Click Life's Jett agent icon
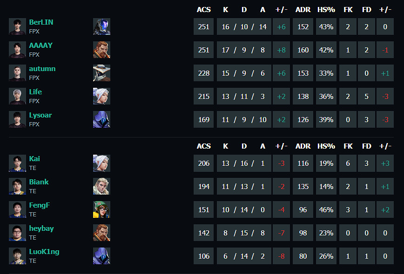The width and height of the screenshot is (404, 274). 101,96
